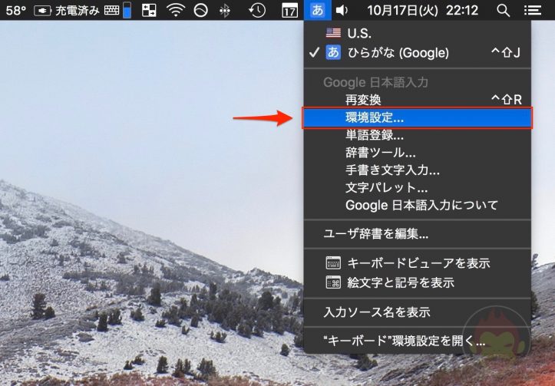Toggle 入力ソース名を表示
Viewport: 555px width, 386px height.
pos(418,312)
